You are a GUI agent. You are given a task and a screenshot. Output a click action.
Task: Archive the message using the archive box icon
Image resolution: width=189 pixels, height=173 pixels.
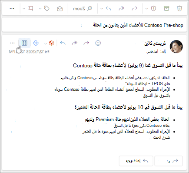pyautogui.click(x=166, y=8)
